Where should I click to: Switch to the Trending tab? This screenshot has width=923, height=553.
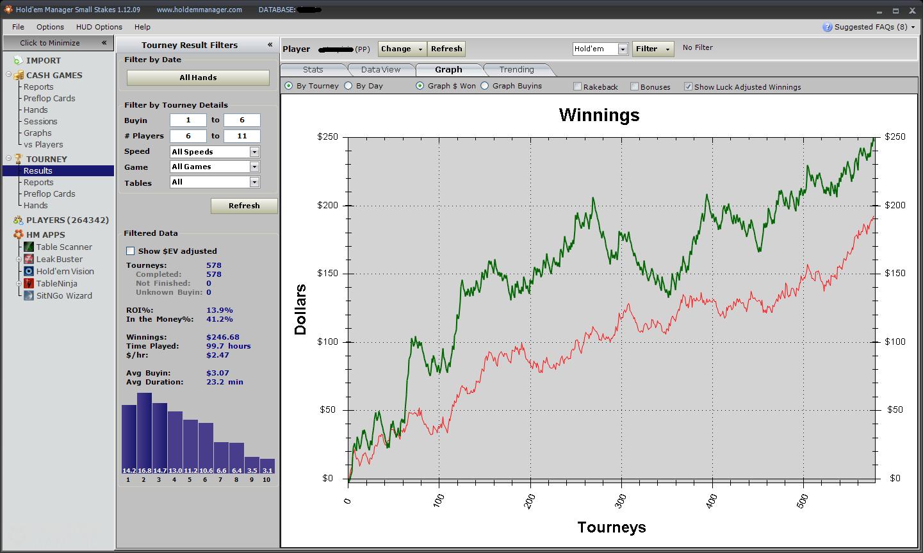tap(516, 69)
